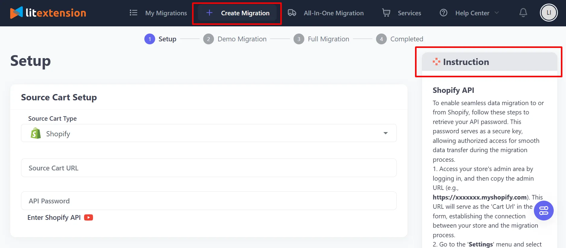Click the YouTube video icon
Viewport: 566px width, 248px height.
pos(89,217)
